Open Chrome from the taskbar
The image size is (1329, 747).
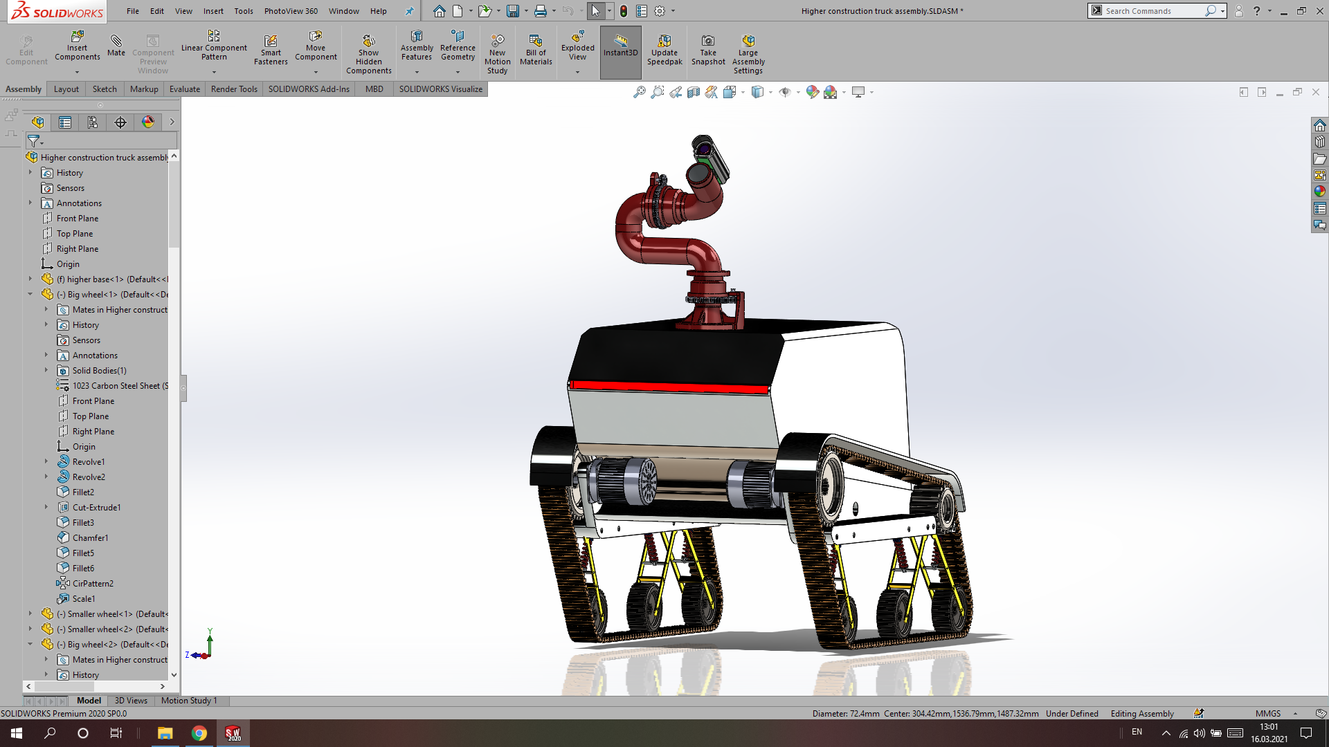[x=199, y=733]
